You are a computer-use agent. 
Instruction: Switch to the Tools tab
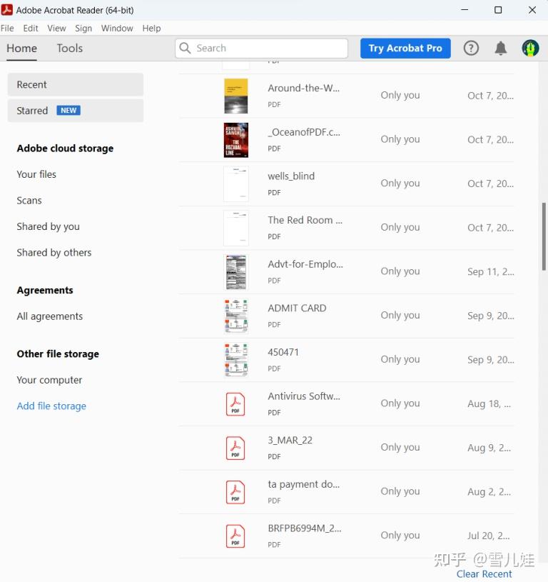[x=70, y=49]
